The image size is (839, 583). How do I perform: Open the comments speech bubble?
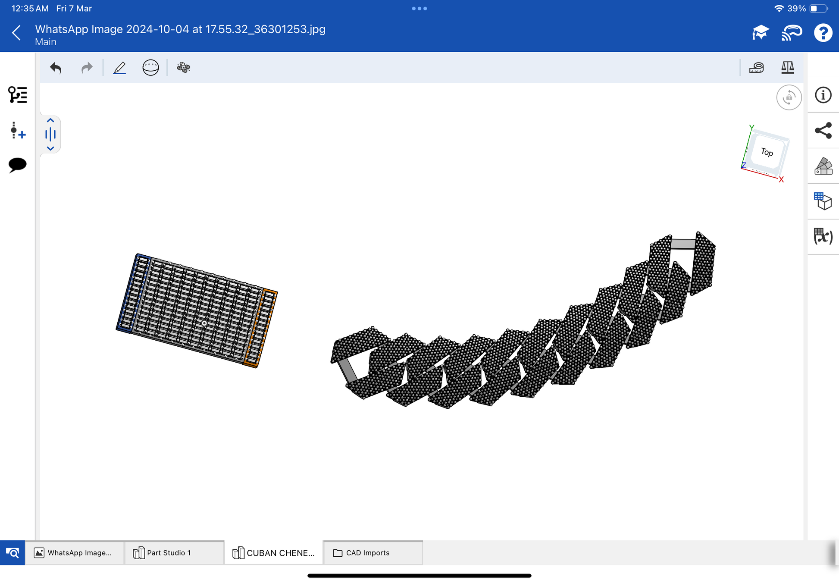point(17,165)
